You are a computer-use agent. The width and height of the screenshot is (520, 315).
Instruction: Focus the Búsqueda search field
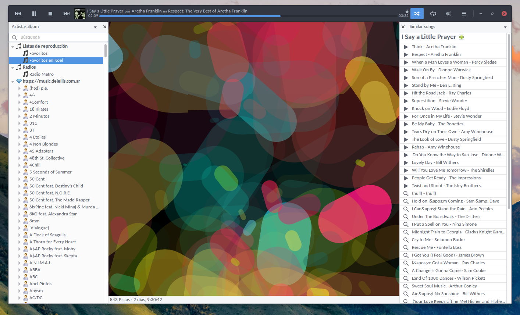click(x=58, y=37)
